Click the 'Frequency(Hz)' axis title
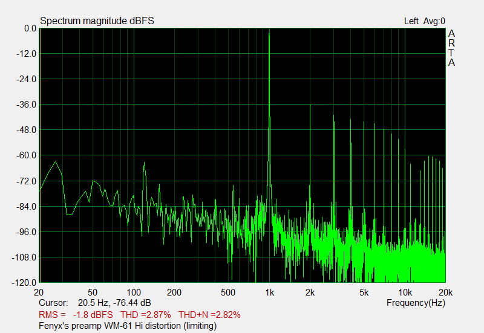Viewport: 484px width, 333px height. (x=416, y=303)
